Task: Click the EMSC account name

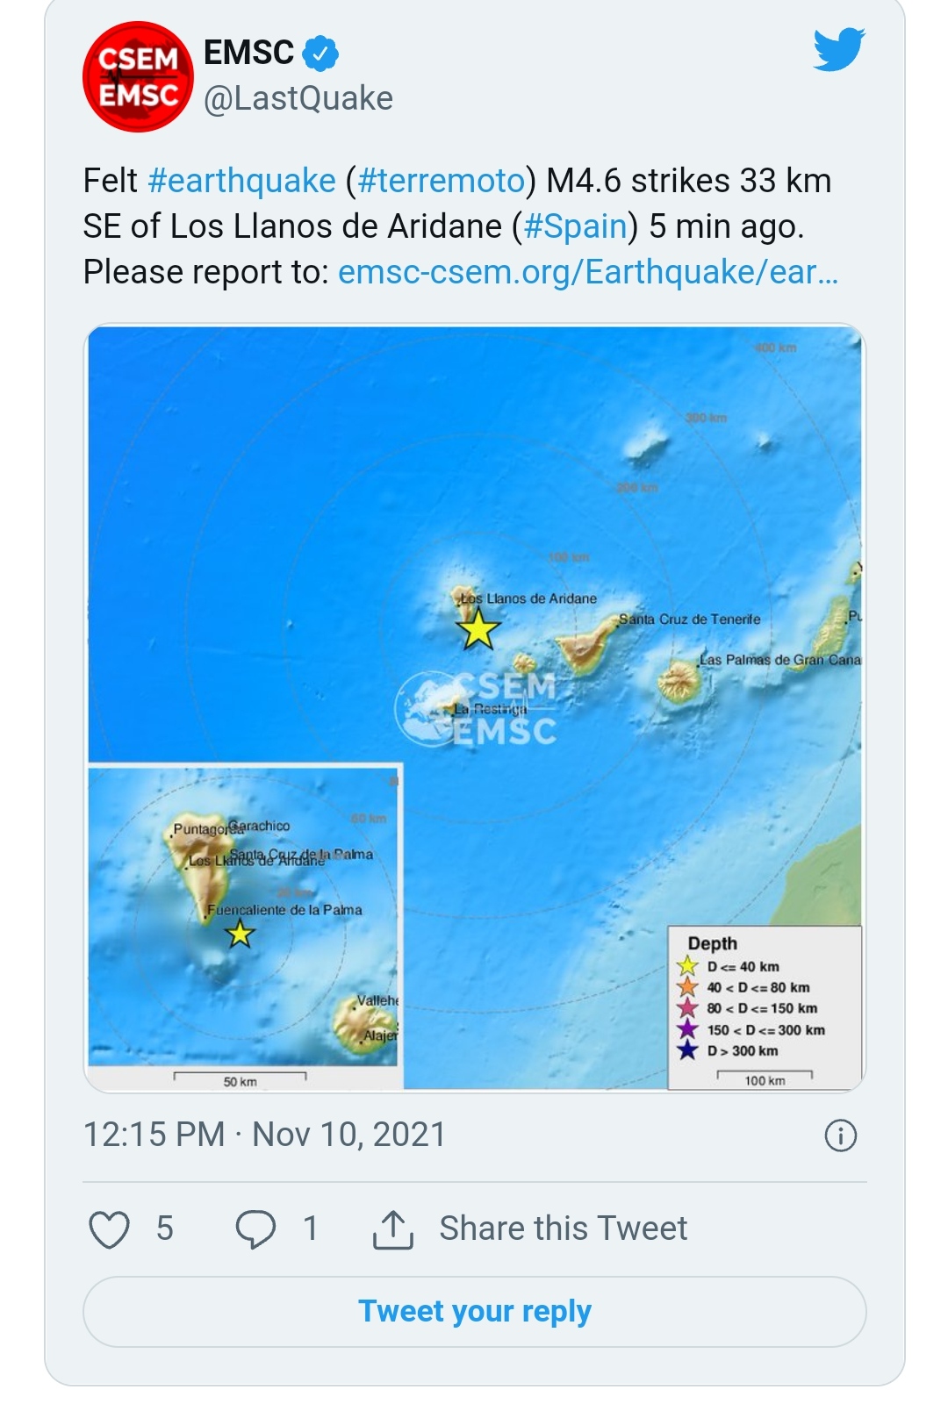Action: click(248, 53)
